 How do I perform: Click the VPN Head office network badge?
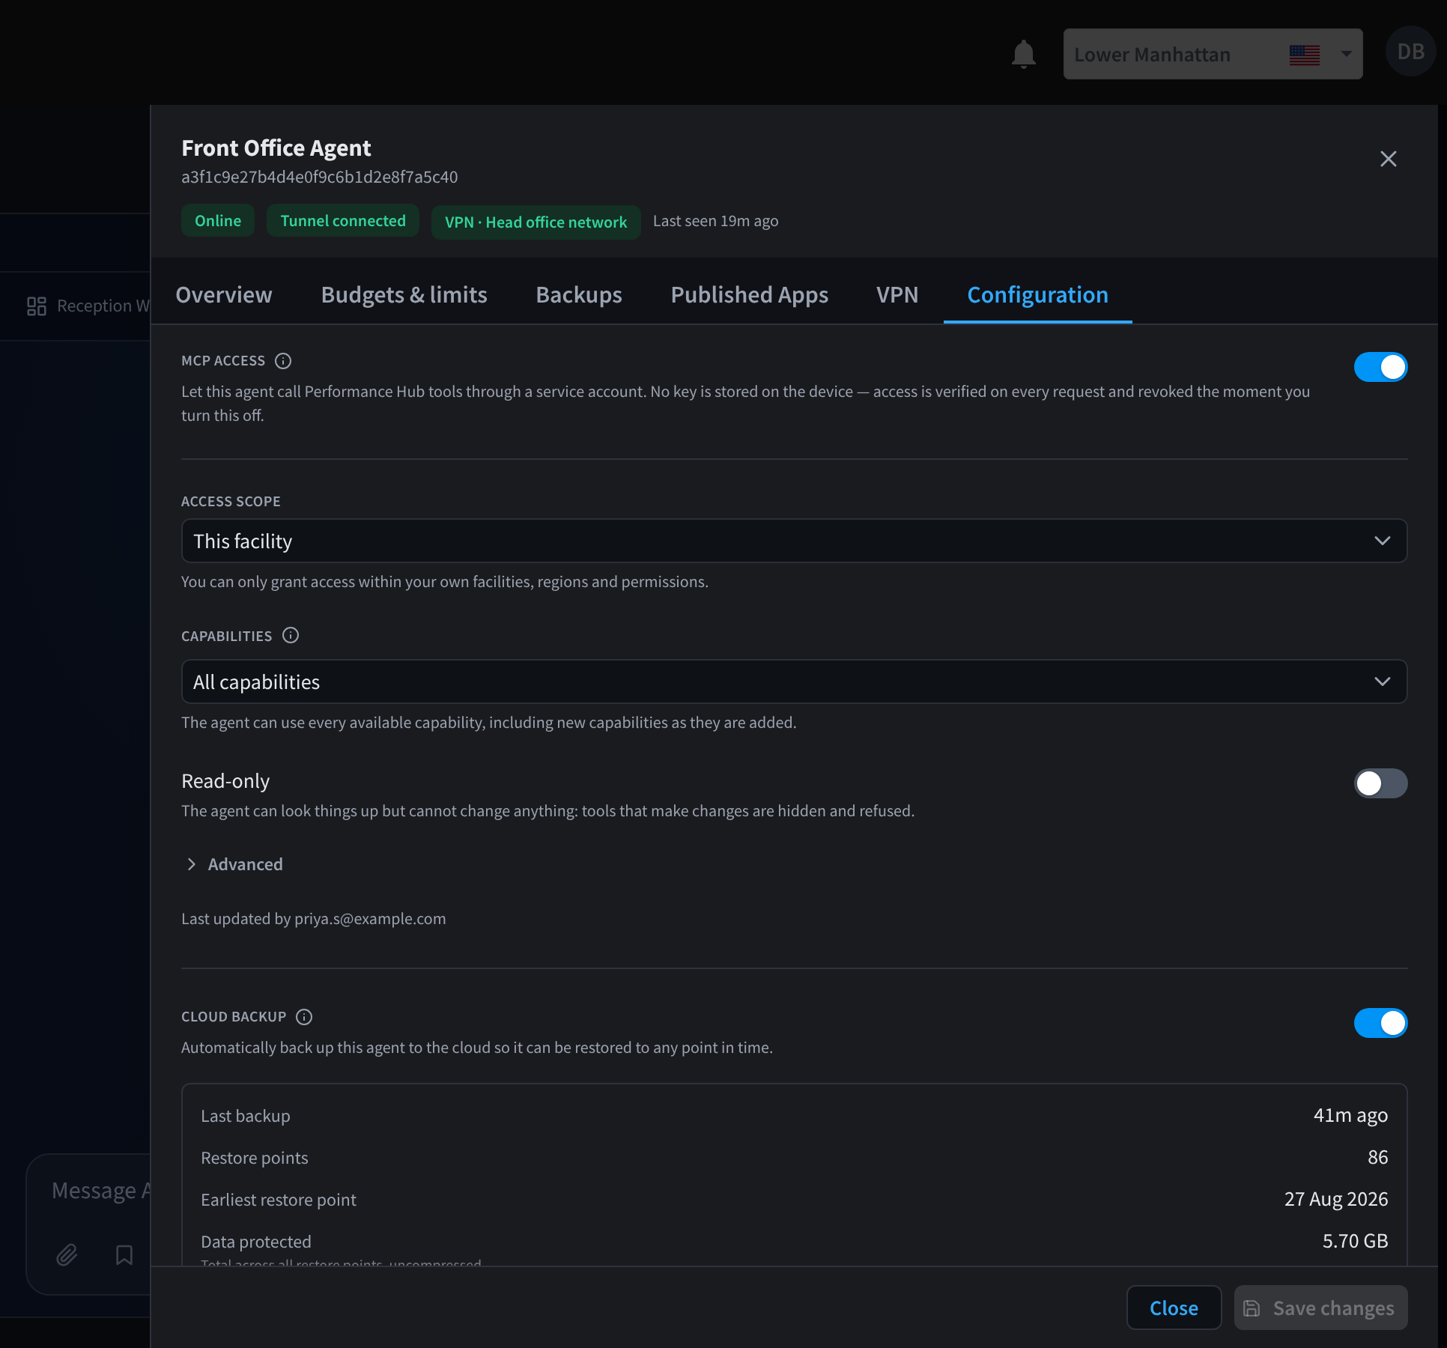(x=536, y=222)
